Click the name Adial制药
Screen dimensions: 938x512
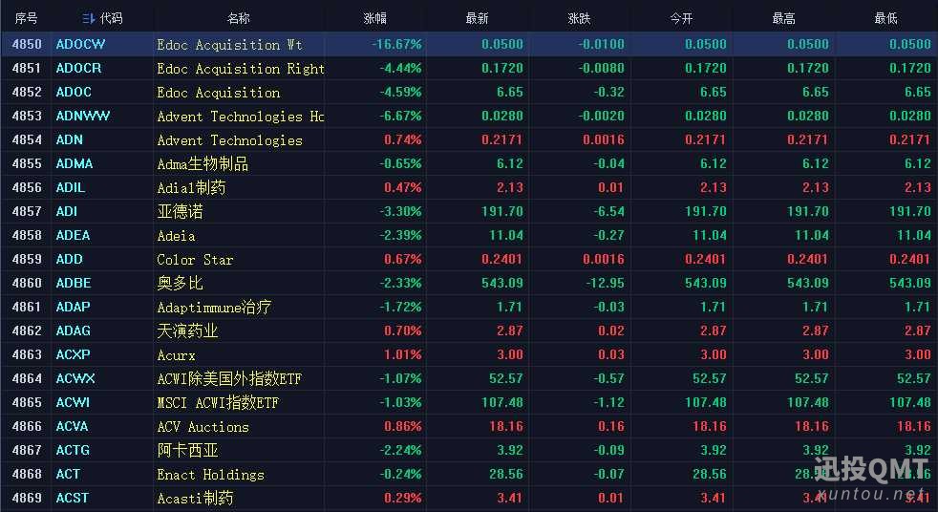191,188
